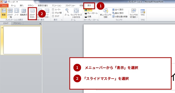Click ウィンドウサイズに合わせる fit to window
175x93 pixels.
tap(76, 13)
